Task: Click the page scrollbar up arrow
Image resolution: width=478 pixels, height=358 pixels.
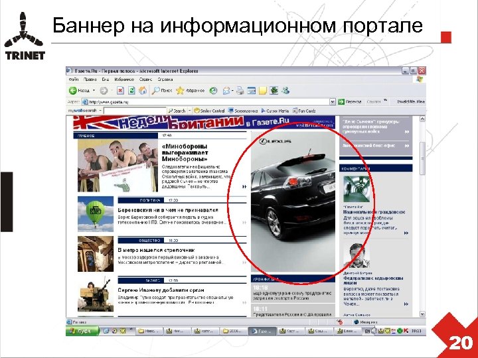Action: 422,119
